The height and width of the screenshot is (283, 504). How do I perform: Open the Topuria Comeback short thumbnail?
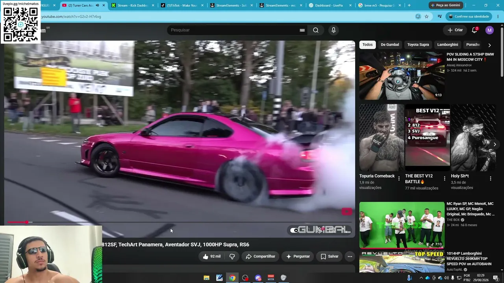382,138
